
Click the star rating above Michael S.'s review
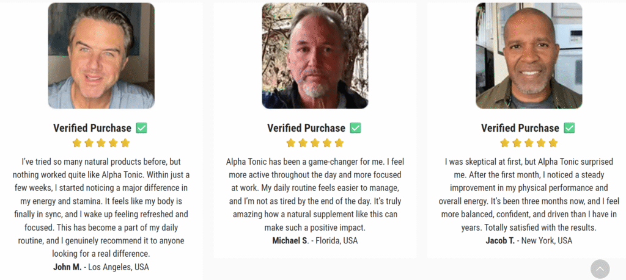pyautogui.click(x=315, y=143)
